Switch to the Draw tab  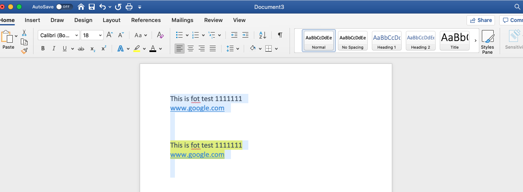click(57, 20)
